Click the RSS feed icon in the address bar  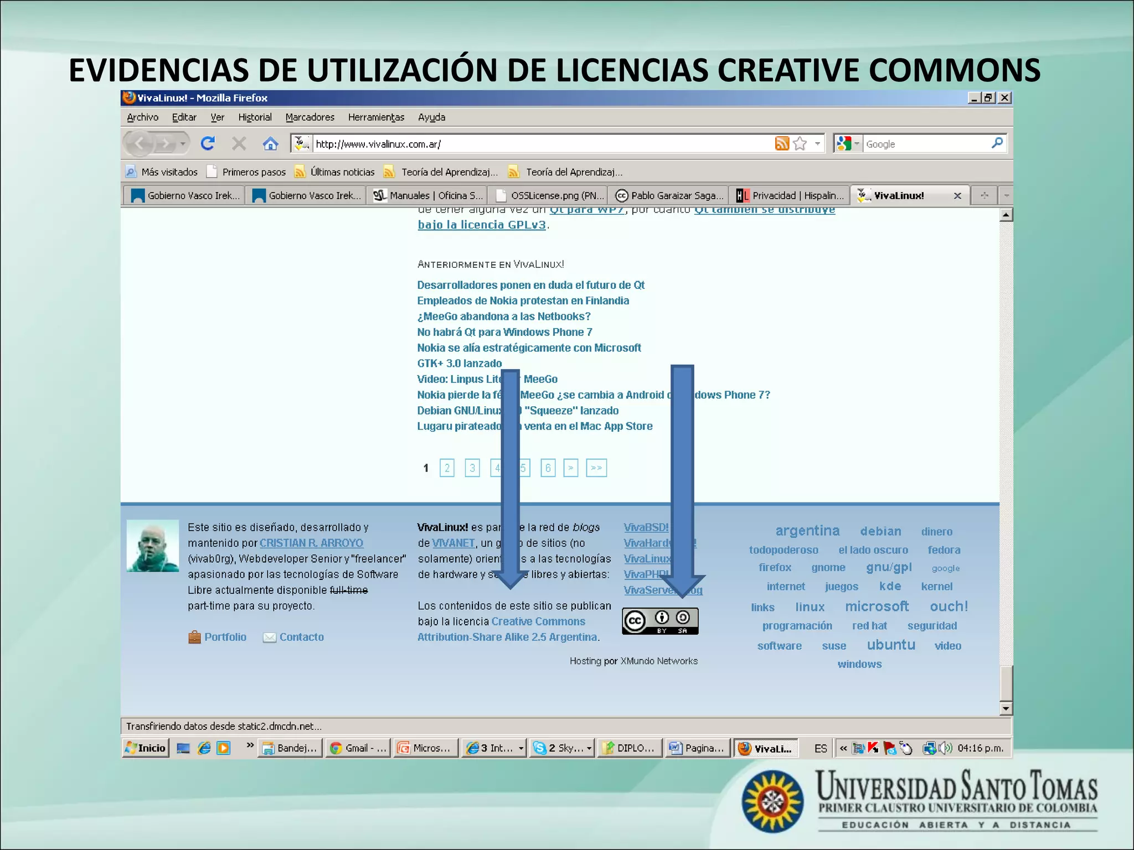[x=782, y=143]
